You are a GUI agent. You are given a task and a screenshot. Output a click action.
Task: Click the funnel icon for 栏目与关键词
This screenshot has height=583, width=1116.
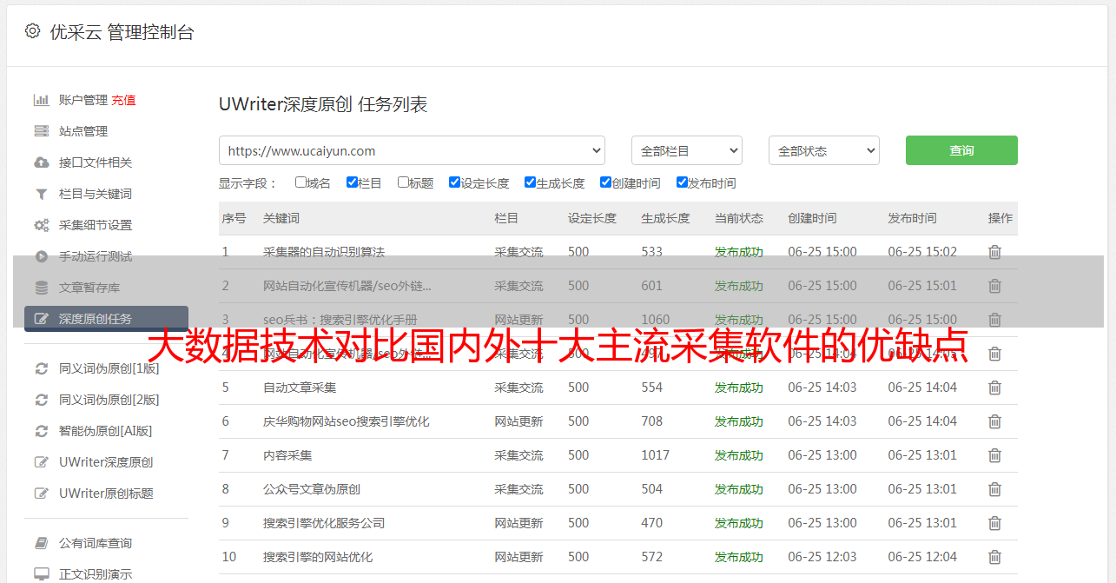(41, 194)
